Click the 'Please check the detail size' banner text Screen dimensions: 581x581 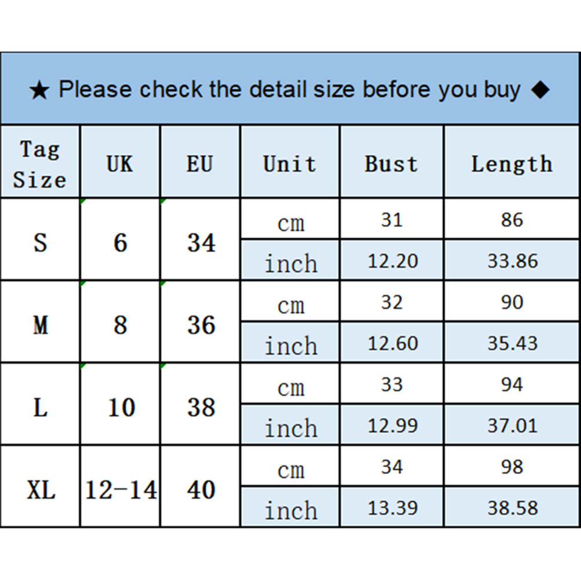coord(289,90)
